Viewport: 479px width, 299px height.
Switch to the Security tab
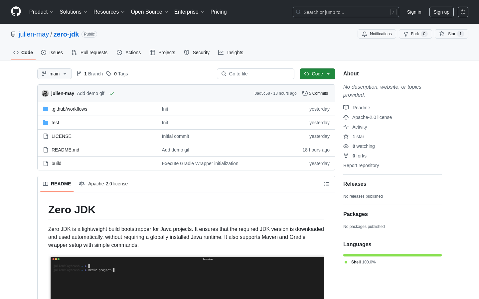pyautogui.click(x=197, y=52)
